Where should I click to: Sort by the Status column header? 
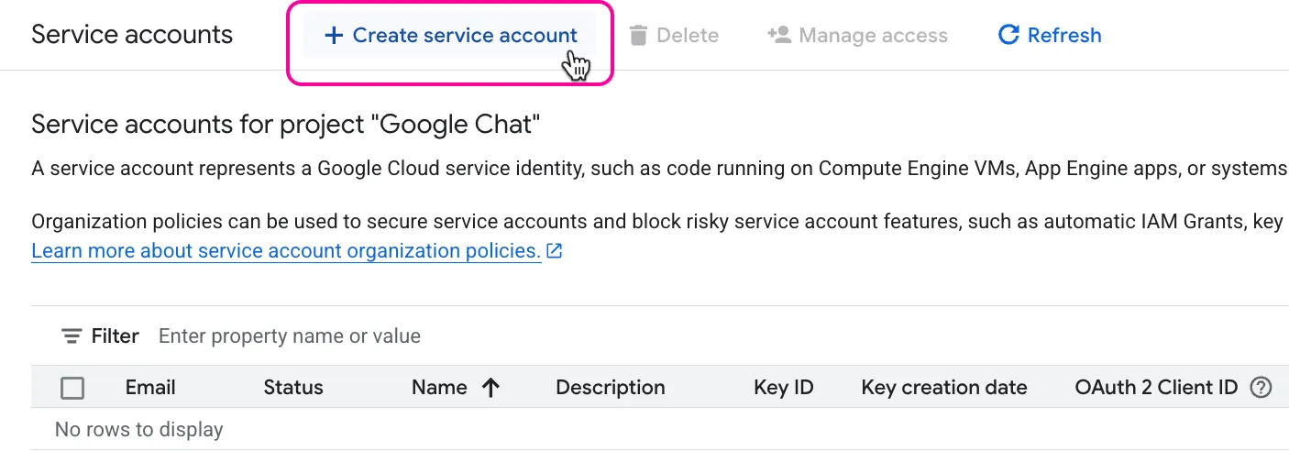pyautogui.click(x=293, y=388)
